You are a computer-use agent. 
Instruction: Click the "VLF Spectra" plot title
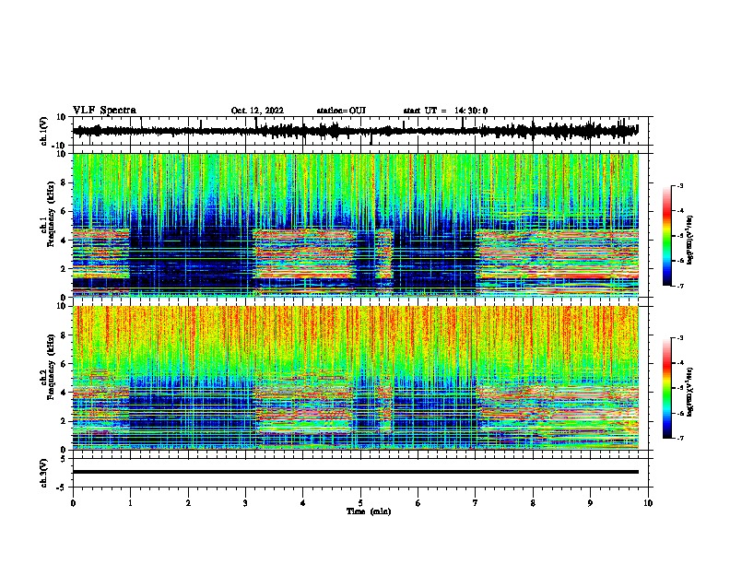coord(104,110)
